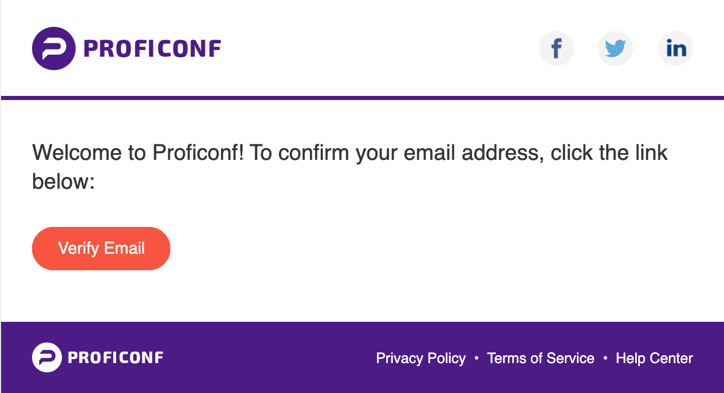This screenshot has height=393, width=724.
Task: Click the Welcome to Proficonf message text
Action: click(350, 167)
